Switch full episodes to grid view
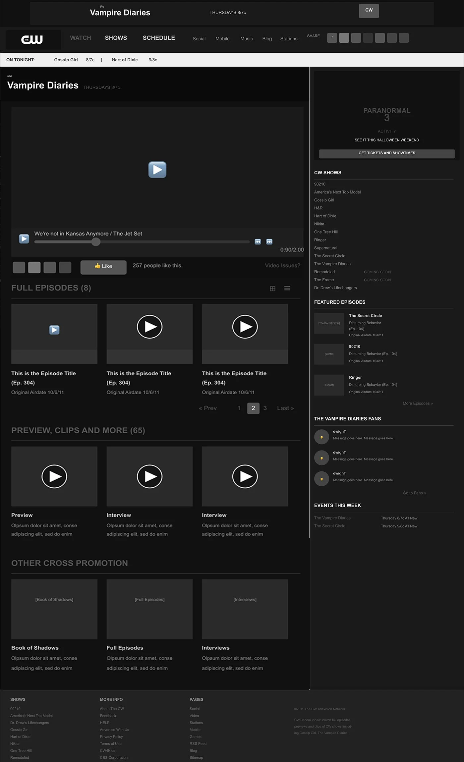The height and width of the screenshot is (762, 464). (272, 289)
